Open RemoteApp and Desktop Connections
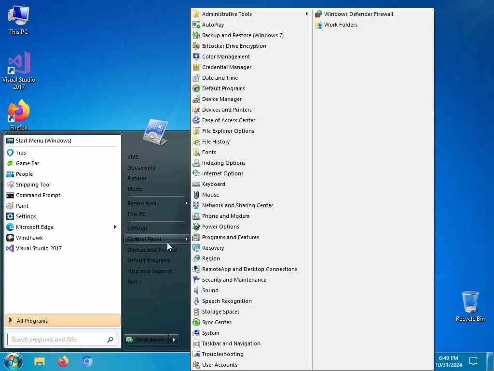This screenshot has height=371, width=494. tap(251, 269)
